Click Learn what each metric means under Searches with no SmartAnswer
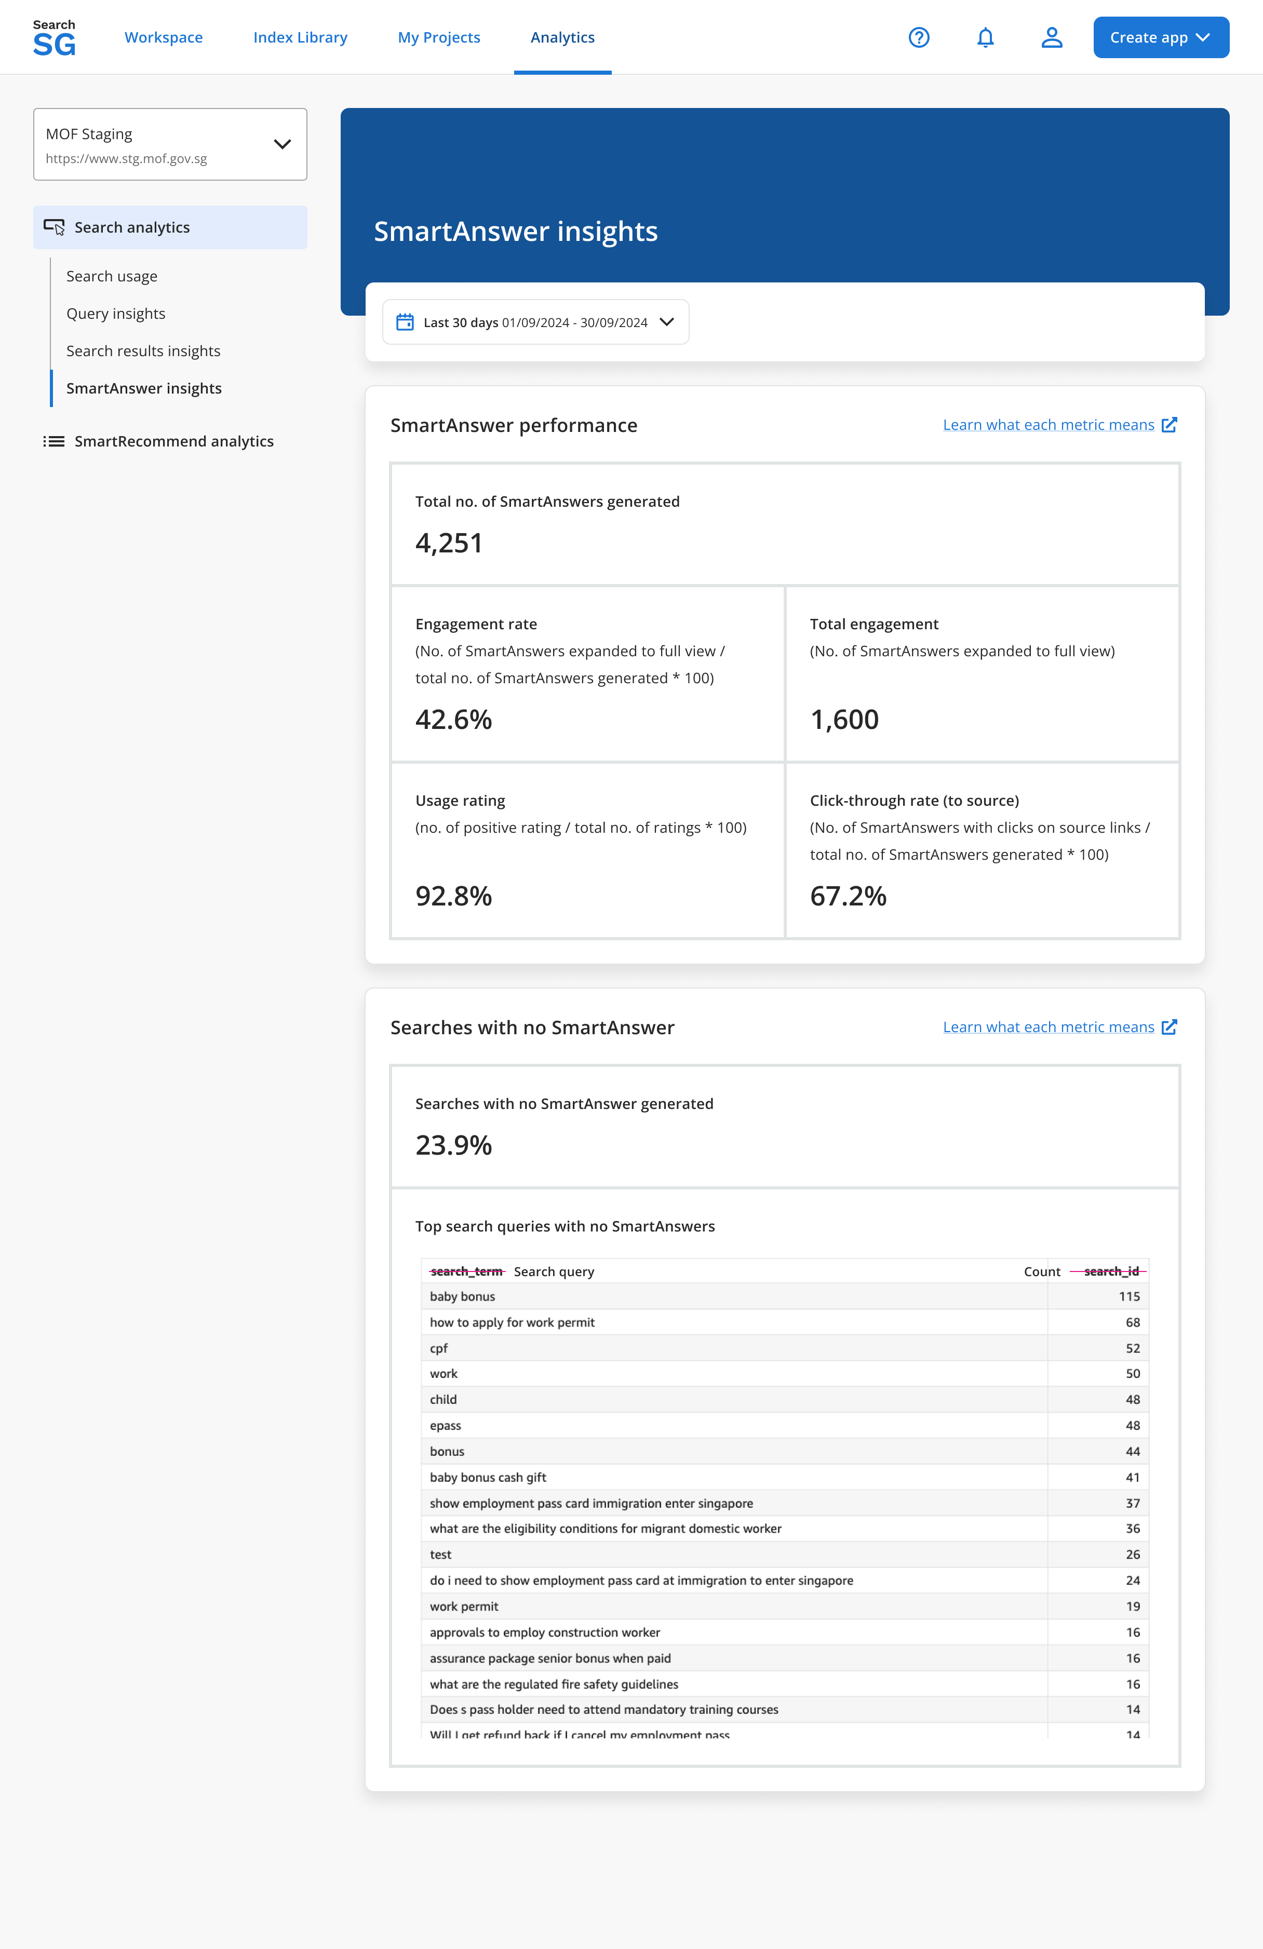Image resolution: width=1263 pixels, height=1949 pixels. (1049, 1027)
